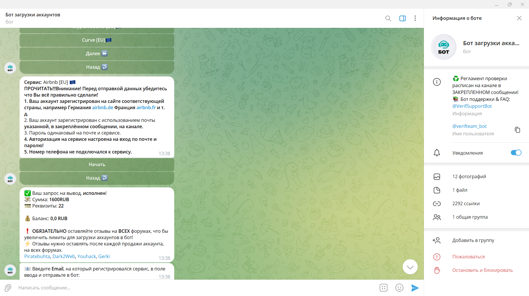This screenshot has width=529, height=296.
Task: Toggle the side panel icon in header
Action: (402, 18)
